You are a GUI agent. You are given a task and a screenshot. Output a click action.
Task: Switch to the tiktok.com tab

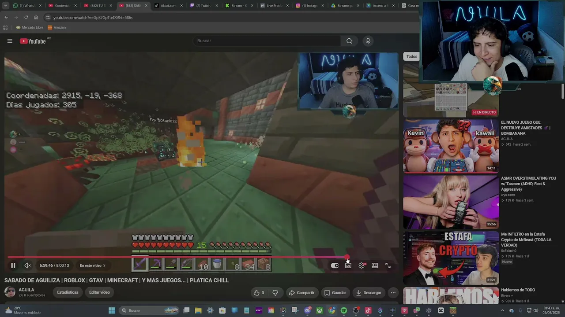(169, 6)
